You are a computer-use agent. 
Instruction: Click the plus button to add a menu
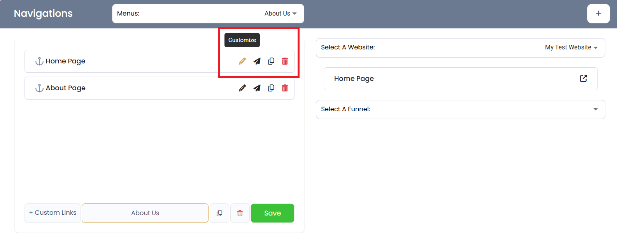(598, 14)
